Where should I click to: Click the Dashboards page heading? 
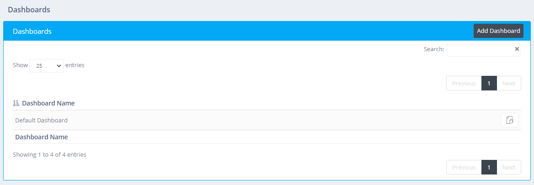tap(29, 9)
